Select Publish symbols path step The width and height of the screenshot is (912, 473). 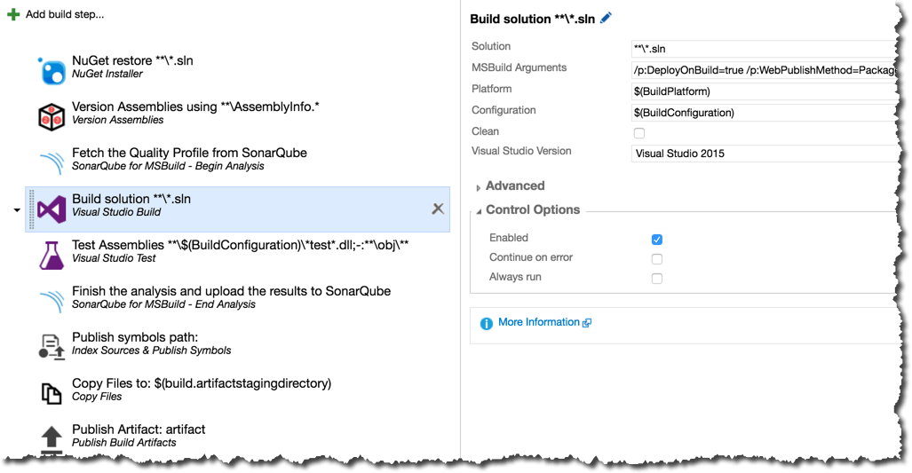[x=135, y=337]
